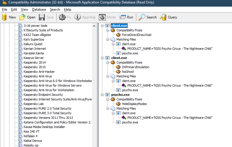Select Katana Configuration and Policy Editor entry
This screenshot has width=232, height=147.
[x=57, y=122]
